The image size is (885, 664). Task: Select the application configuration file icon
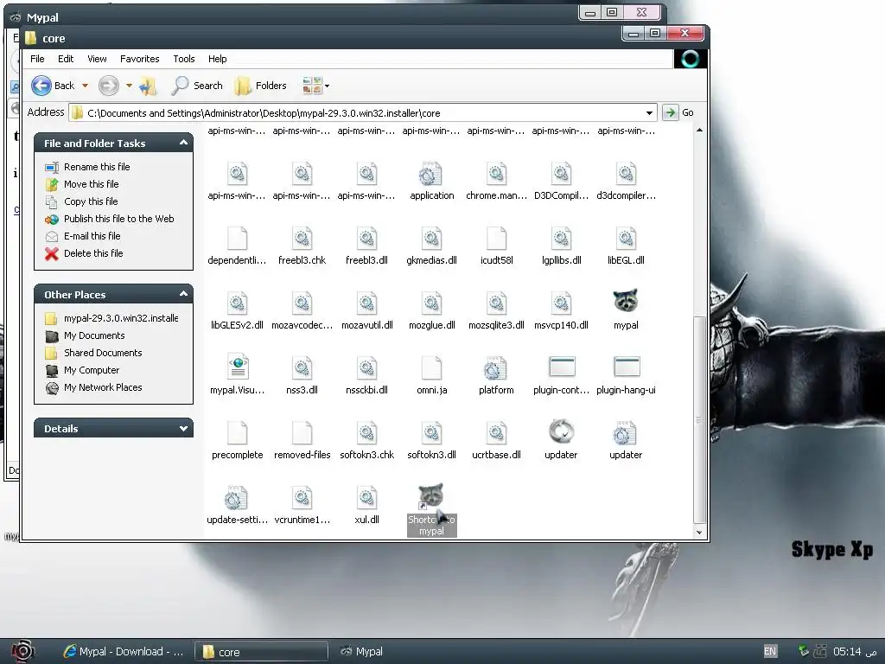[430, 174]
